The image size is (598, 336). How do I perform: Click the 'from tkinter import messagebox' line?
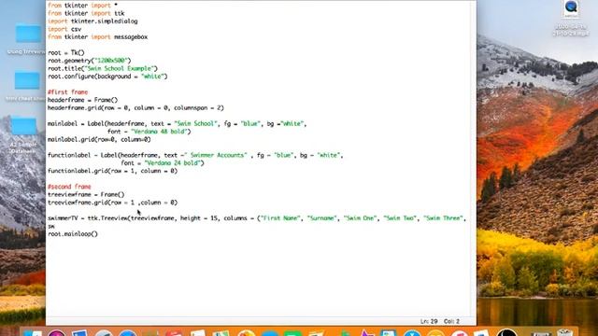[97, 37]
